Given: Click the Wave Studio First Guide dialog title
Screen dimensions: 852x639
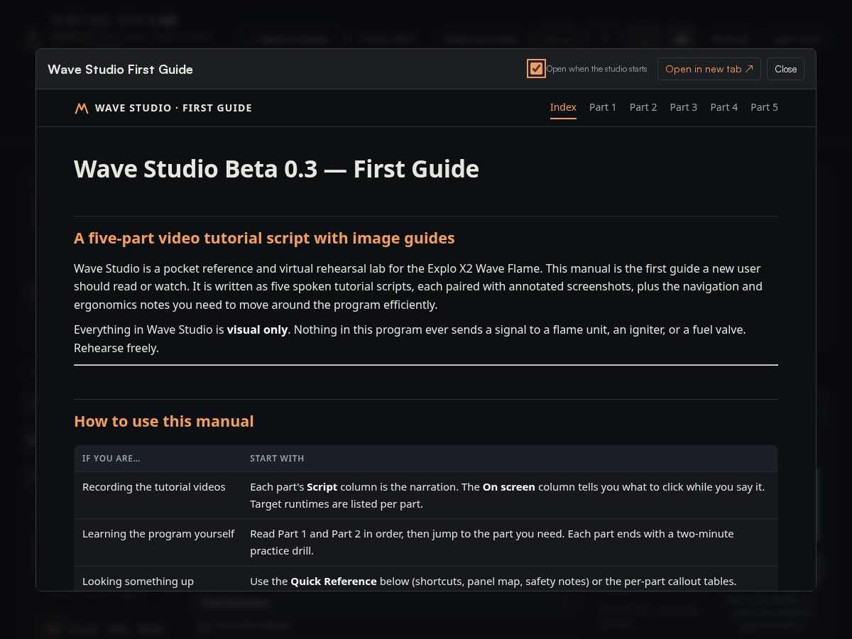Looking at the screenshot, I should pyautogui.click(x=120, y=69).
